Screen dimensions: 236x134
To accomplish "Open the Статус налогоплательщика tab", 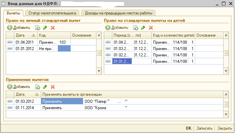I will coord(52,13).
